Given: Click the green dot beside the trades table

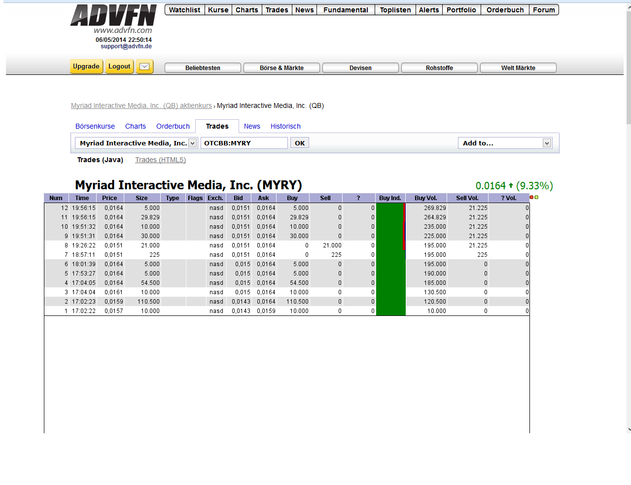Looking at the screenshot, I should (536, 197).
